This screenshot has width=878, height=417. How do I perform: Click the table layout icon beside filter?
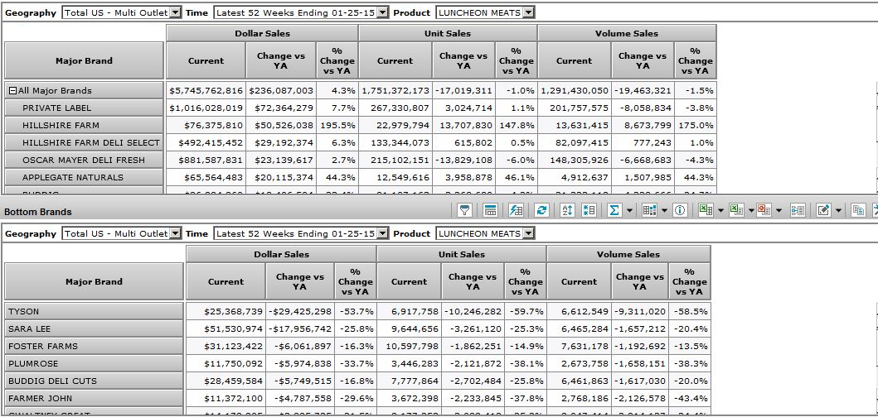[490, 211]
